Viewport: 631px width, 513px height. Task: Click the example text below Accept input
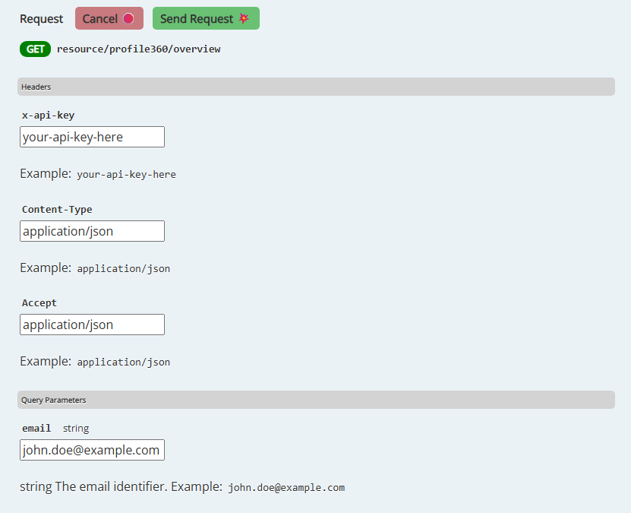pyautogui.click(x=123, y=362)
